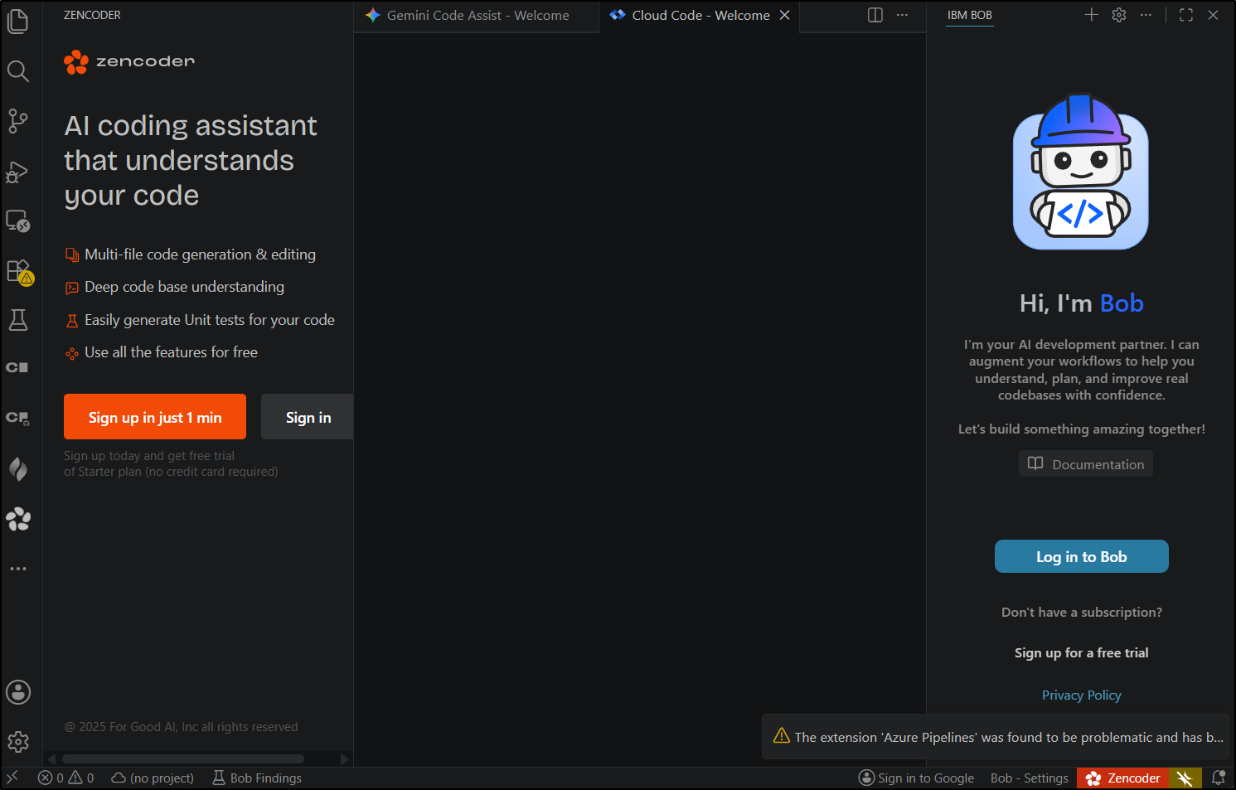This screenshot has width=1236, height=790.
Task: Click 'Use all the features for free' text
Action: coord(171,352)
